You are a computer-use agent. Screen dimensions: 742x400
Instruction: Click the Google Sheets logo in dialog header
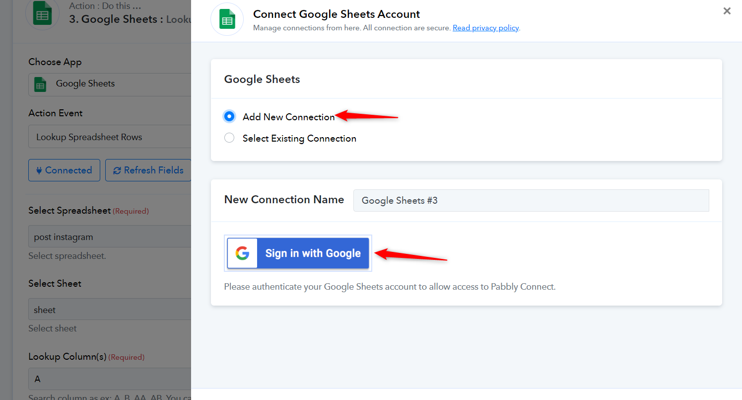point(227,19)
